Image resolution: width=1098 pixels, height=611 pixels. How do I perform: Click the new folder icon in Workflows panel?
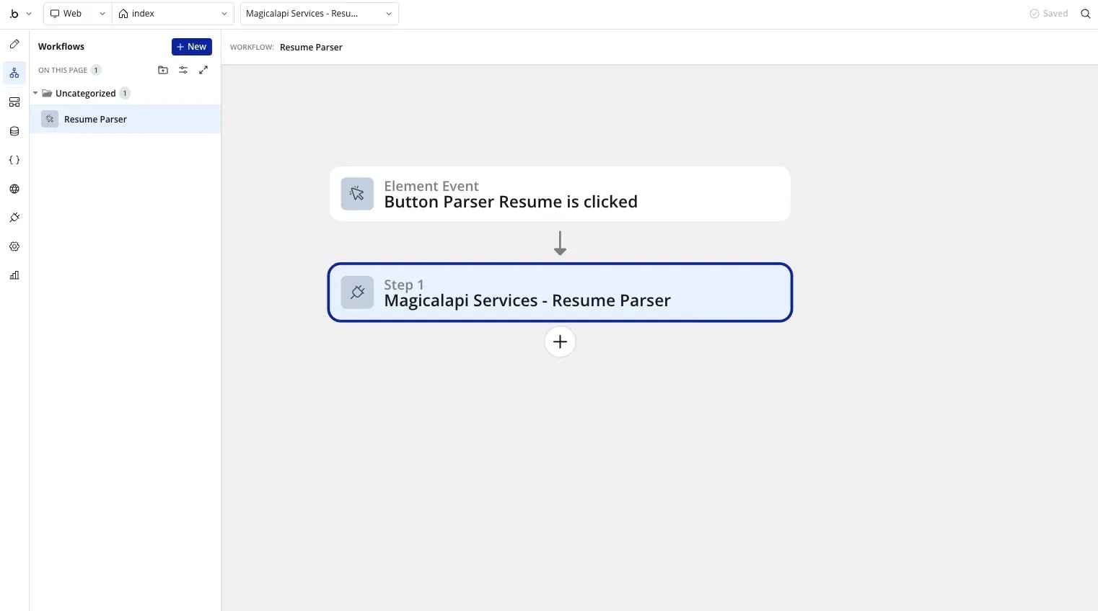click(163, 70)
